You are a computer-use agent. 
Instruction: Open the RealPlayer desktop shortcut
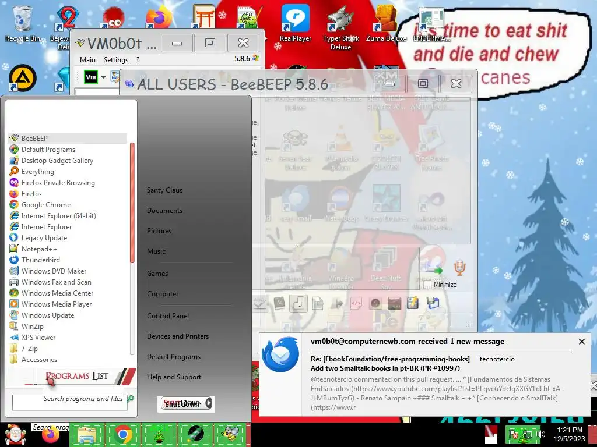click(x=296, y=23)
